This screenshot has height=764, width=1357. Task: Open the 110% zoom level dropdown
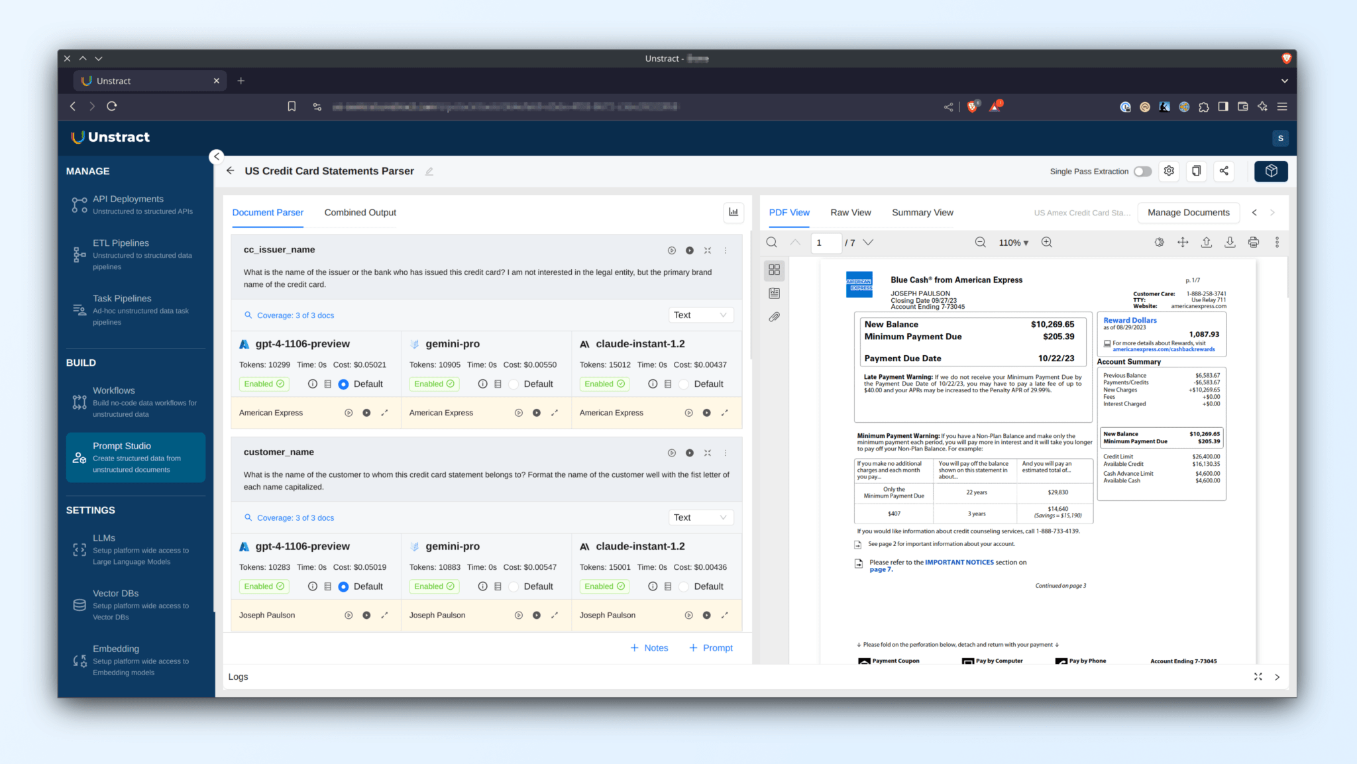[1012, 243]
